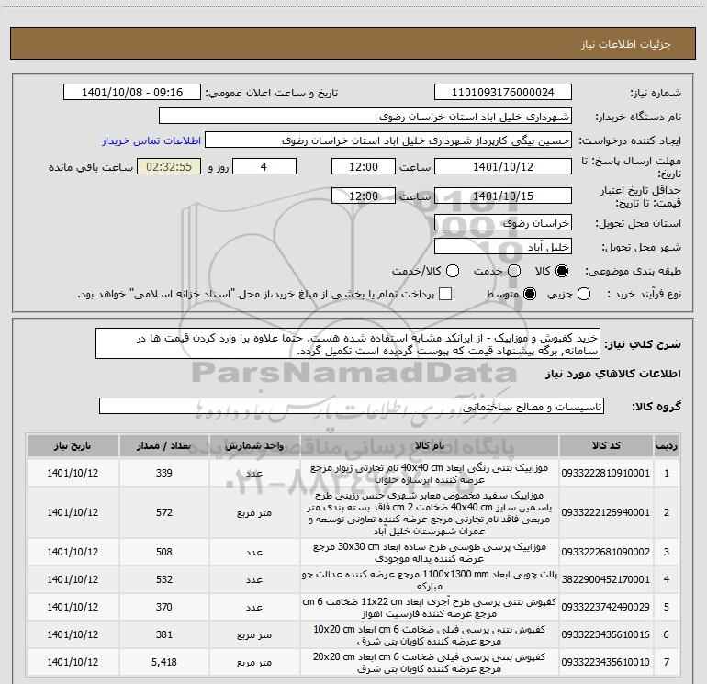Click the buyer organization name field
707x684 pixels.
pyautogui.click(x=365, y=117)
